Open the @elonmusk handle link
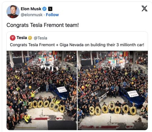 [x=32, y=15]
